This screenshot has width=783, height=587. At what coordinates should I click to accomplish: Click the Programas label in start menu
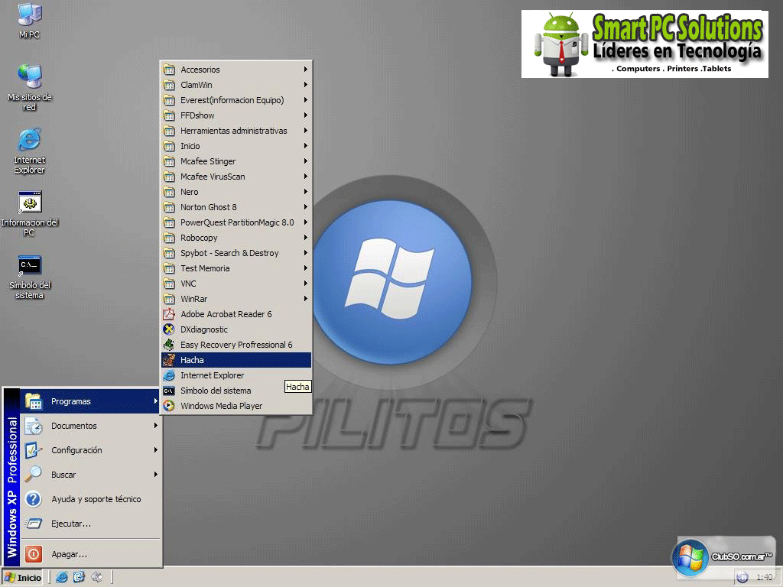click(71, 401)
